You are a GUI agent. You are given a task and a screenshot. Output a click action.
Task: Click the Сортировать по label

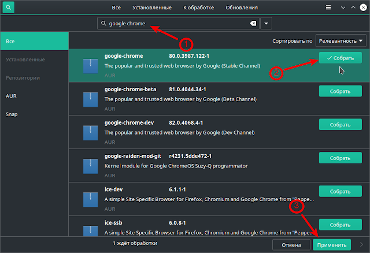(x=293, y=41)
